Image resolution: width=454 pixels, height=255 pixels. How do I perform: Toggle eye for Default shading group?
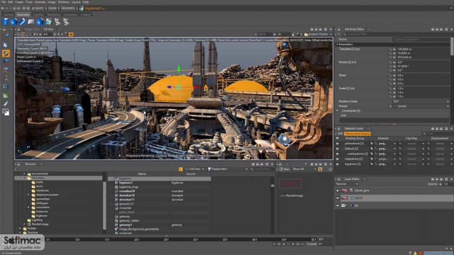pyautogui.click(x=338, y=149)
